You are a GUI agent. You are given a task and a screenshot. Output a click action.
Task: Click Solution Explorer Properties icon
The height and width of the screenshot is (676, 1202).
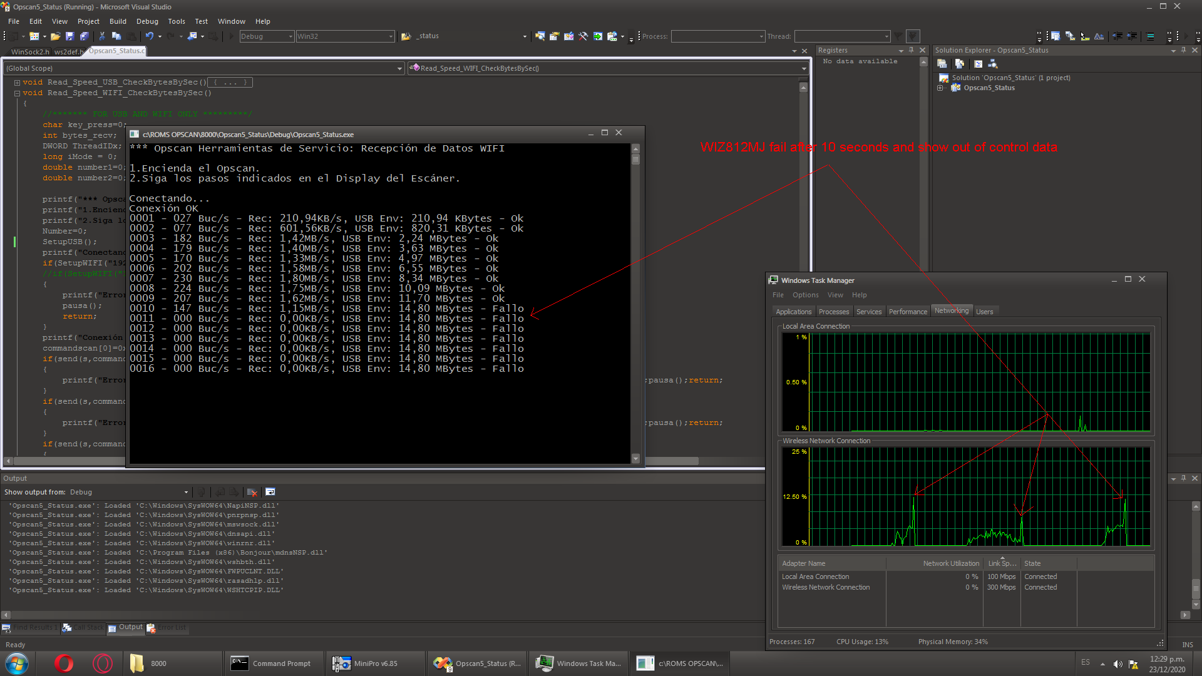(942, 64)
